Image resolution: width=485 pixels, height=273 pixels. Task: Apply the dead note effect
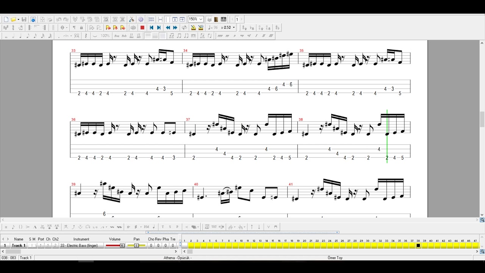6,227
